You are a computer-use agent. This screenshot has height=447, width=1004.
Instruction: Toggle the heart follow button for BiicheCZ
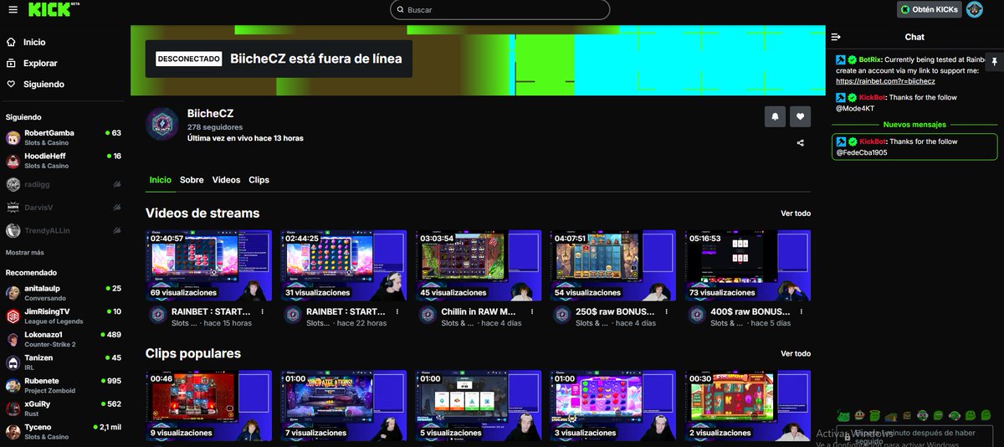[x=801, y=117]
